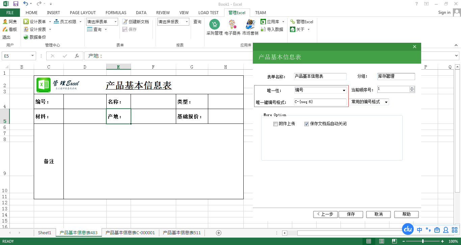Click the 分组 input field 库存管理
This screenshot has height=245, width=461.
pyautogui.click(x=396, y=76)
